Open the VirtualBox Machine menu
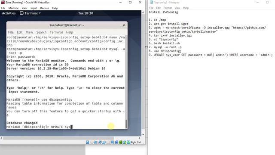 (x=13, y=8)
